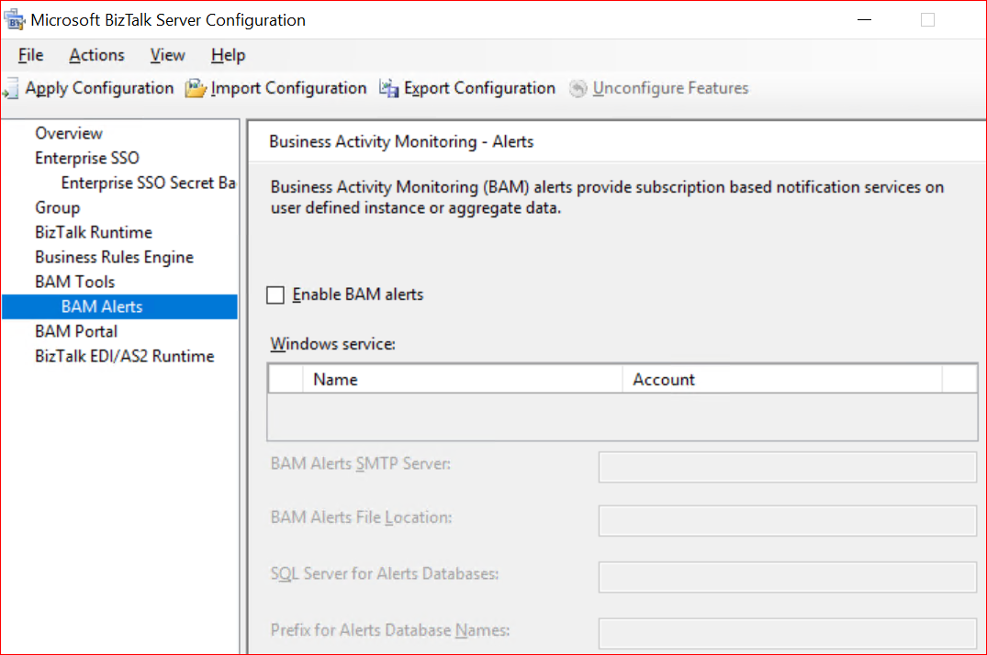Click the Export Configuration icon
The width and height of the screenshot is (987, 655).
pyautogui.click(x=389, y=89)
